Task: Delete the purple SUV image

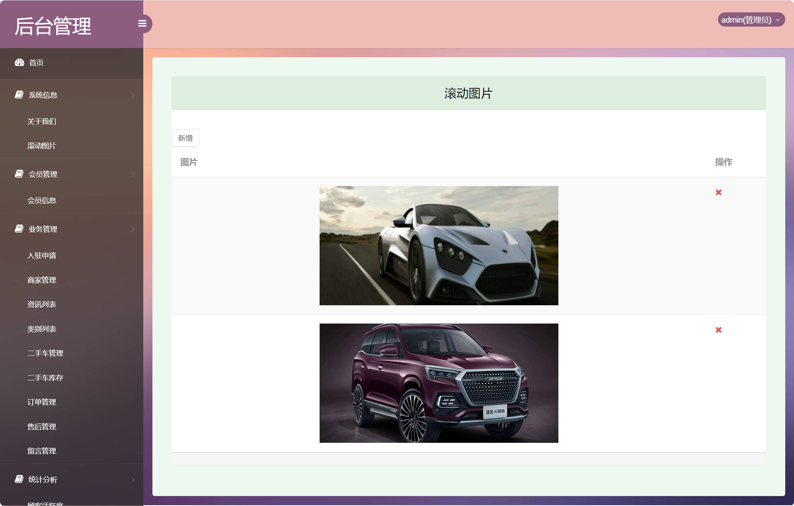Action: 718,330
